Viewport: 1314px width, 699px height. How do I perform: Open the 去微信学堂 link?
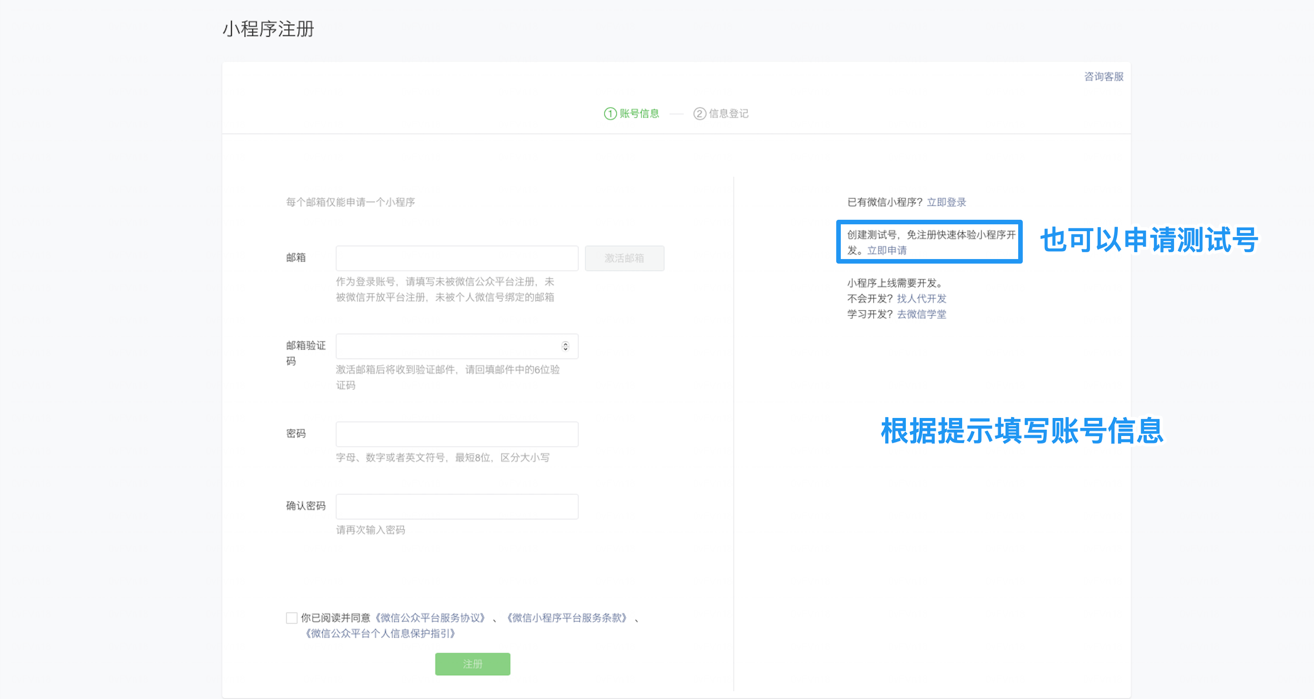pyautogui.click(x=921, y=315)
